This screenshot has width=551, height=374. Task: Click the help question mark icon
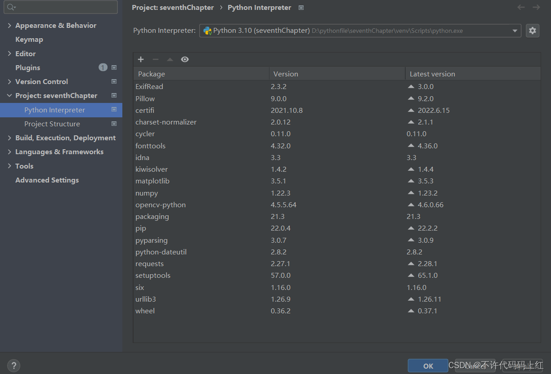point(14,365)
